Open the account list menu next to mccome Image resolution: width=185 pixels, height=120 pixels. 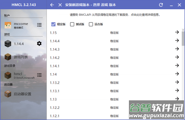click(x=39, y=25)
